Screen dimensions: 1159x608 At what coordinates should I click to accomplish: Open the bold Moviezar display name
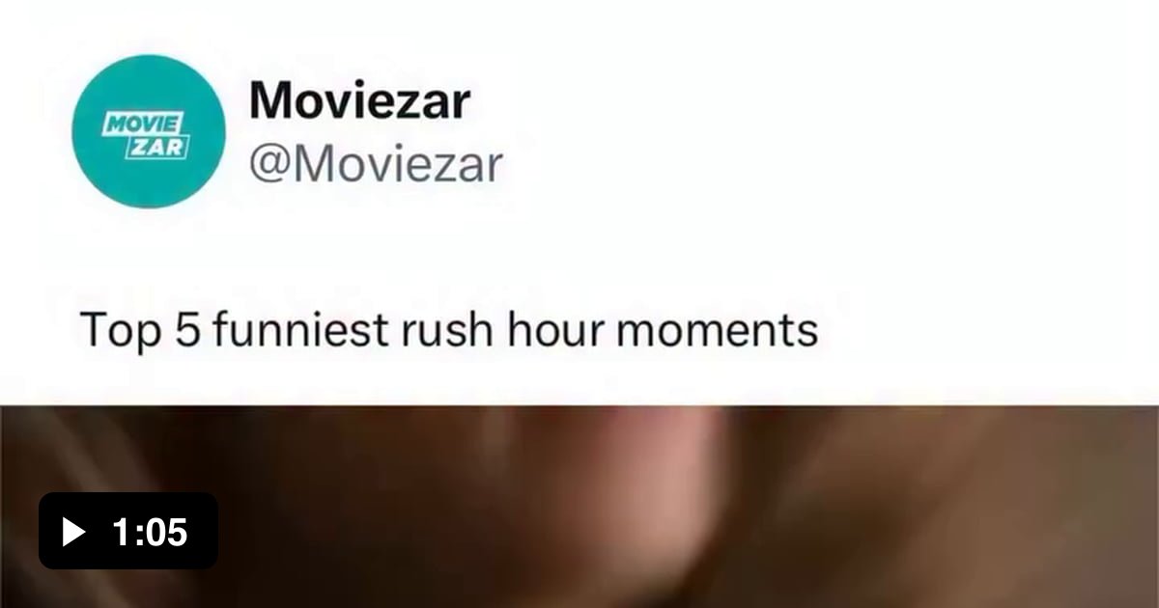point(359,100)
